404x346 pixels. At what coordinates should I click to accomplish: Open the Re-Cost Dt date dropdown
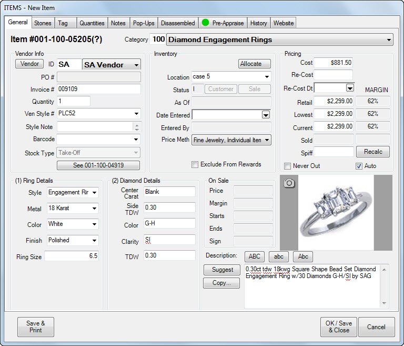click(x=350, y=88)
